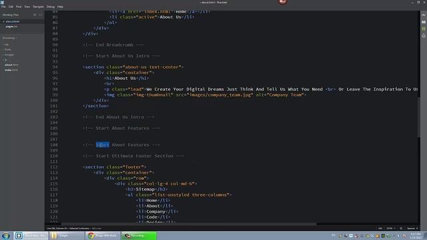The height and width of the screenshot is (240, 427).
Task: Click "End About Us Intro" comment on line 103
Action: click(120, 117)
